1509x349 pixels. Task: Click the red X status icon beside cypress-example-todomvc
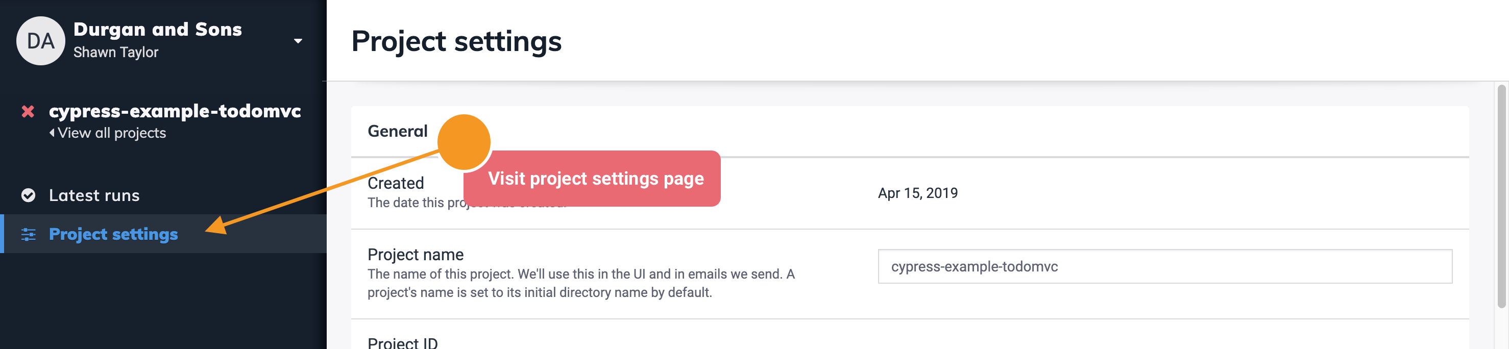pyautogui.click(x=27, y=112)
